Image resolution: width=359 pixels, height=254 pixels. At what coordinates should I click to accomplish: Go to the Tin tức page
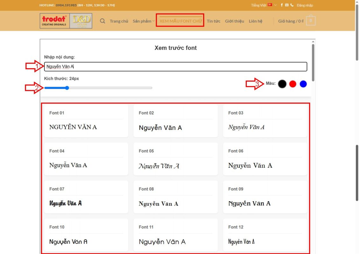coord(213,21)
